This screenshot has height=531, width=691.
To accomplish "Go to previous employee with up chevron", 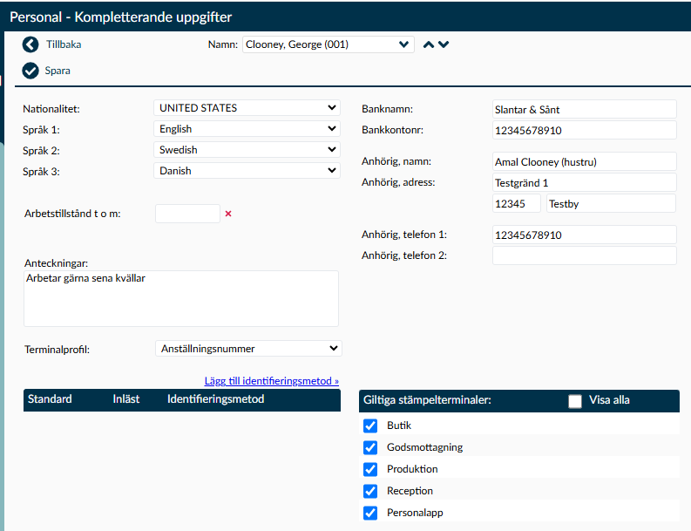I will point(428,44).
